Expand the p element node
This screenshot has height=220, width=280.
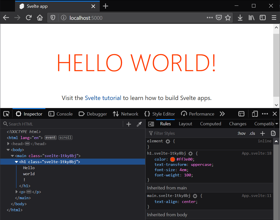pyautogui.click(x=16, y=192)
